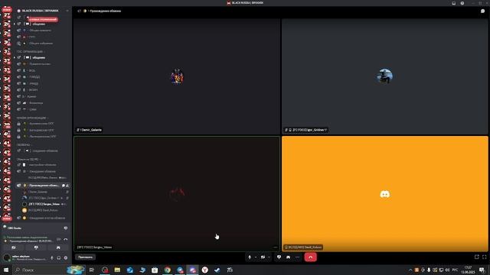Start screen sharing from the call bar
This screenshot has height=275, width=490.
point(279,257)
